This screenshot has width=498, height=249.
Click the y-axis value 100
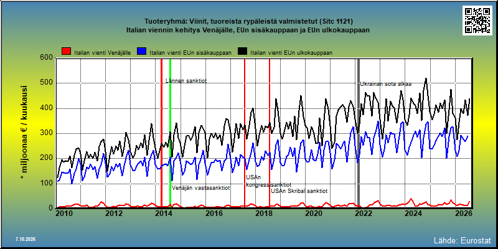pos(46,183)
